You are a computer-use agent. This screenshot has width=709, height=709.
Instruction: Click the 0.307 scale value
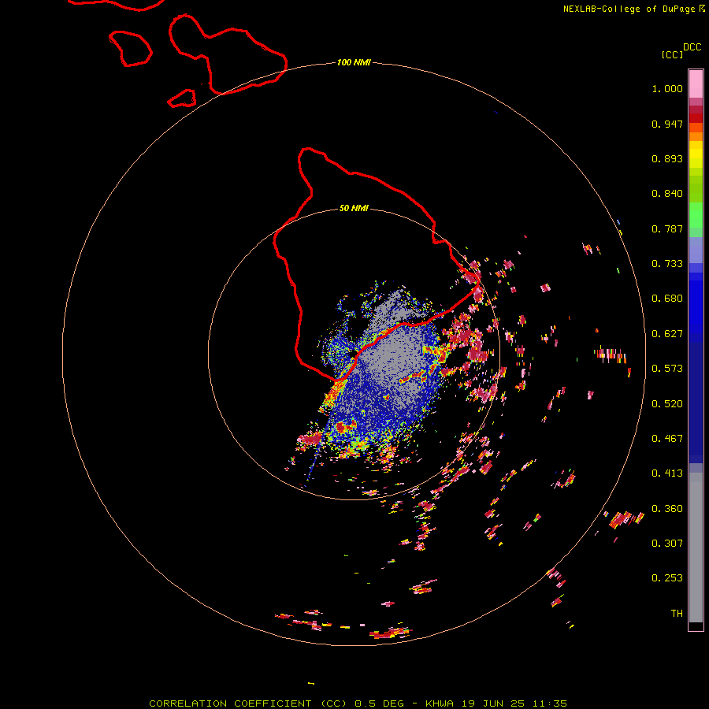667,544
